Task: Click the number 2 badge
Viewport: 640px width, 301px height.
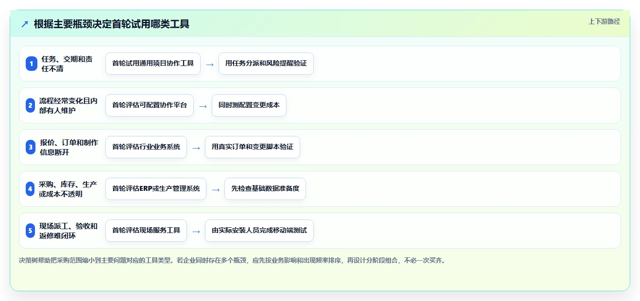Action: (x=30, y=105)
